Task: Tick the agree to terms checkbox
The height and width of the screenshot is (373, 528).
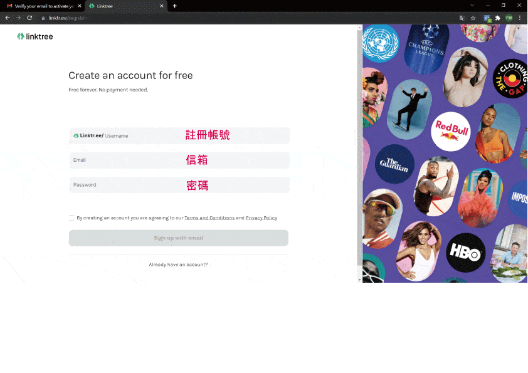Action: (71, 218)
